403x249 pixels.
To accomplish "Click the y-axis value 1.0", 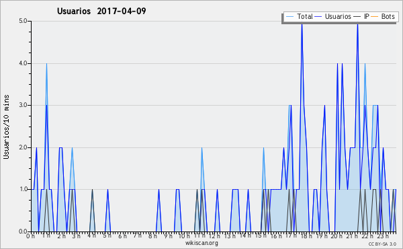I will click(23, 189).
